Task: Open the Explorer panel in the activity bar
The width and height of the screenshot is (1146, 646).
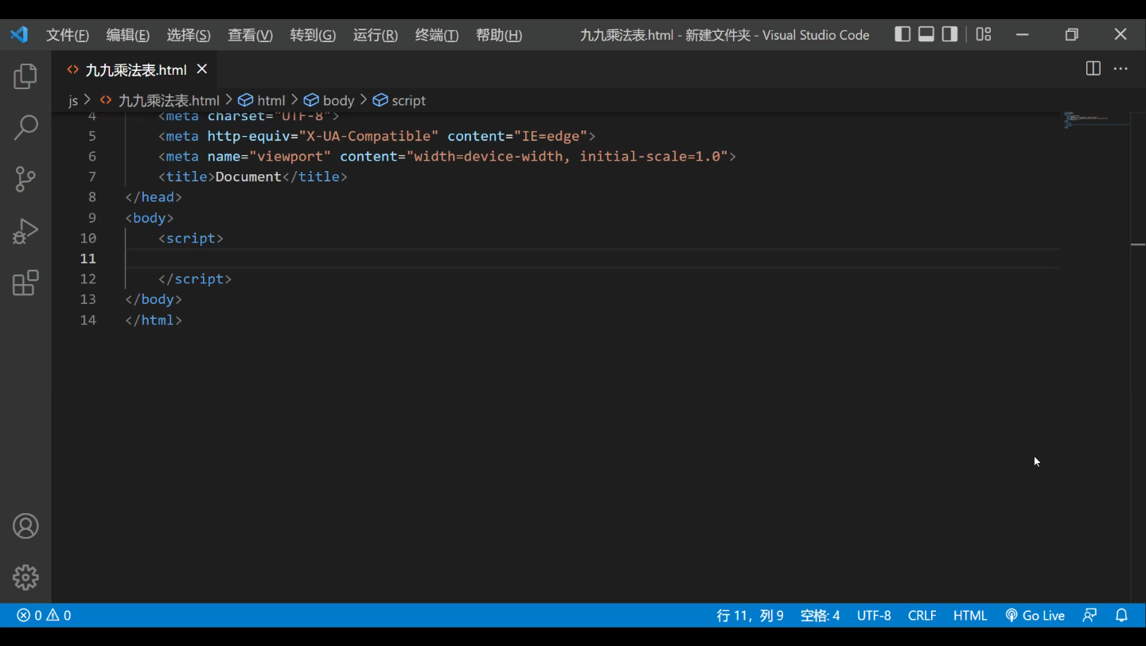Action: pos(25,76)
